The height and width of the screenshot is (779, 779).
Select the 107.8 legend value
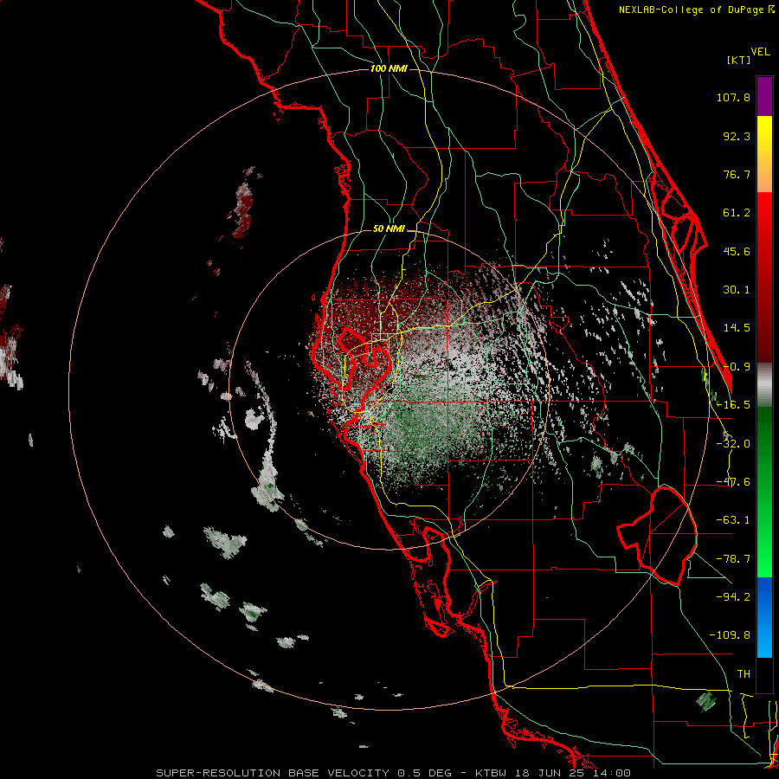(x=733, y=97)
